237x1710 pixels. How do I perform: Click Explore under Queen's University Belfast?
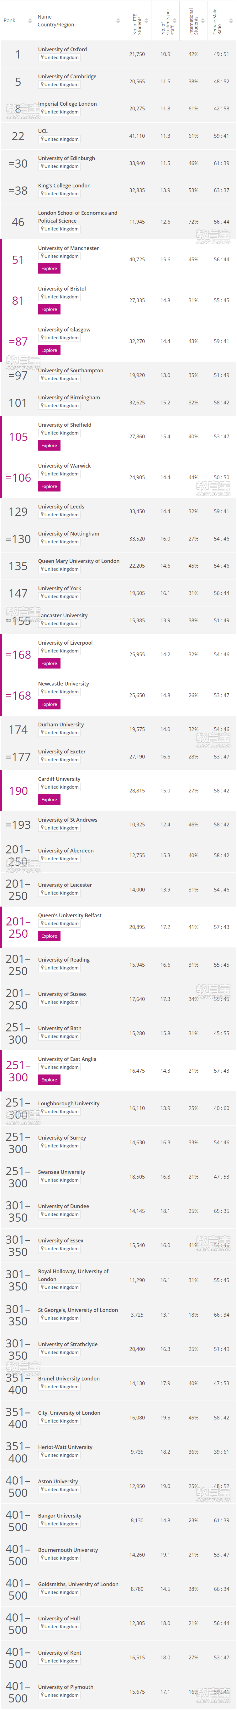click(x=49, y=936)
